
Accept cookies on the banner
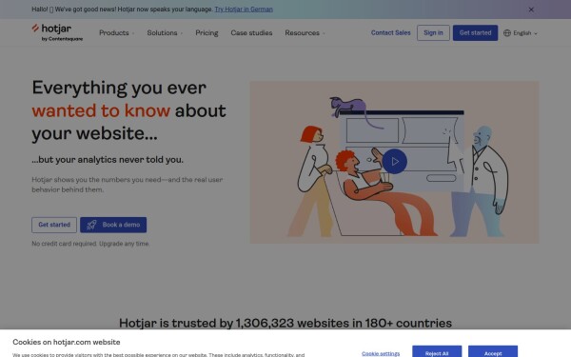(x=493, y=352)
